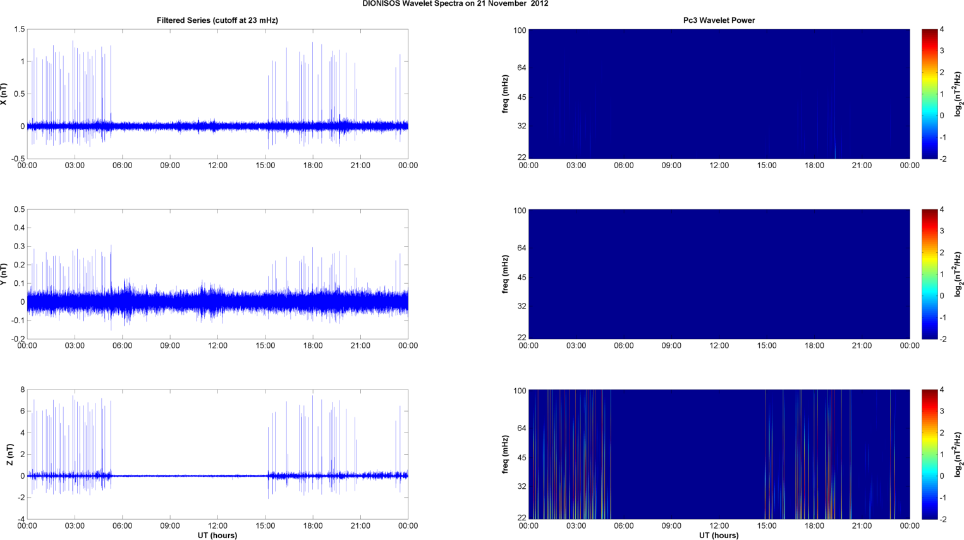Select the 'Filtered Series (cutoff at 23 mHz)' heading
This screenshot has height=540, width=964.
(x=217, y=20)
